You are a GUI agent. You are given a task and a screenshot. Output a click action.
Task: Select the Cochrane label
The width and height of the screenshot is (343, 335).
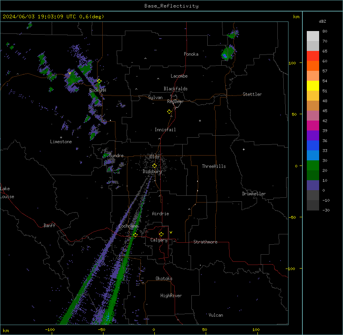pos(129,226)
